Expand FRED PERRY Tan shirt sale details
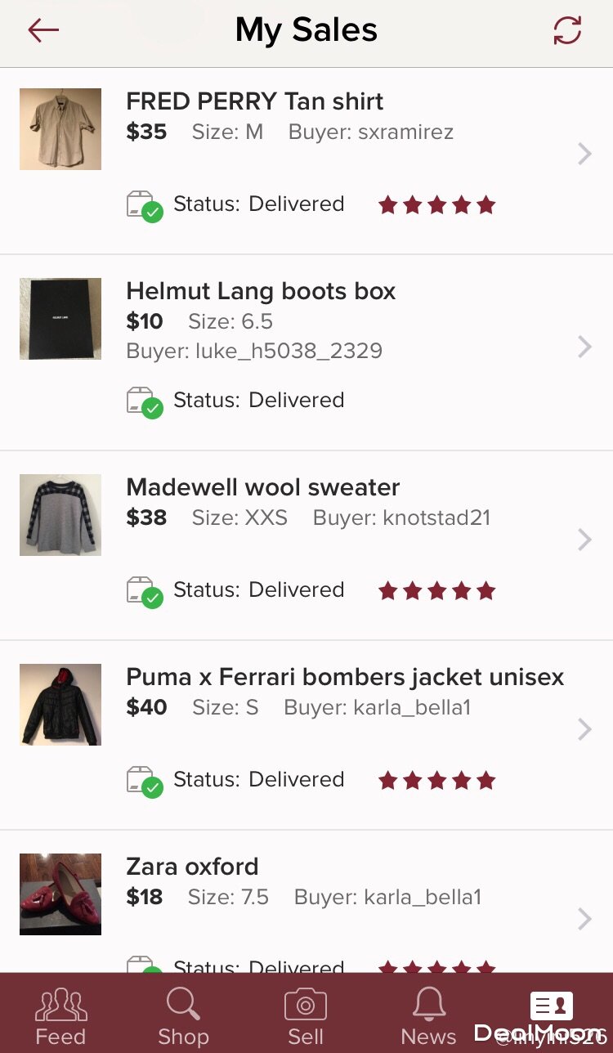The width and height of the screenshot is (613, 1053). click(584, 154)
